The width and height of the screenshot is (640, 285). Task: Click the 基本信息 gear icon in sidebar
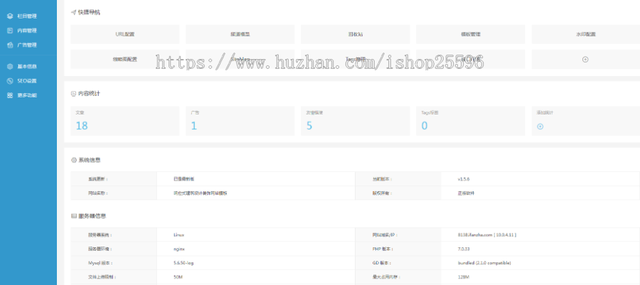(10, 67)
